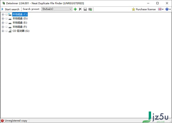Screen dimensions: 172x123
Task: Expand the 本地磁盘 (D:) tree node
Action: tap(3, 19)
